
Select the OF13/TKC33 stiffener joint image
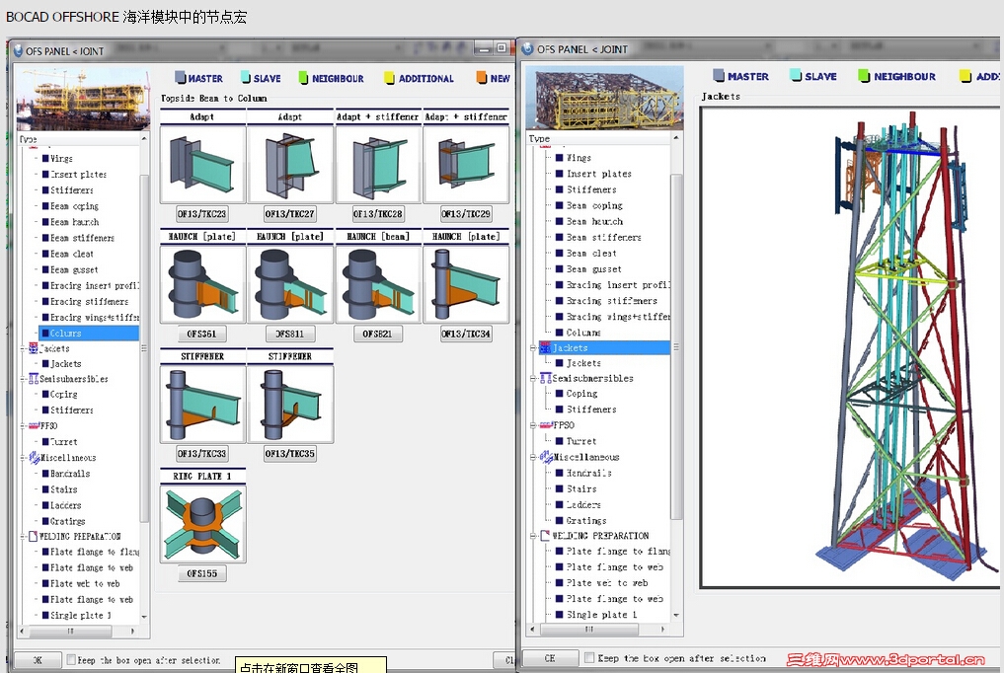click(202, 404)
